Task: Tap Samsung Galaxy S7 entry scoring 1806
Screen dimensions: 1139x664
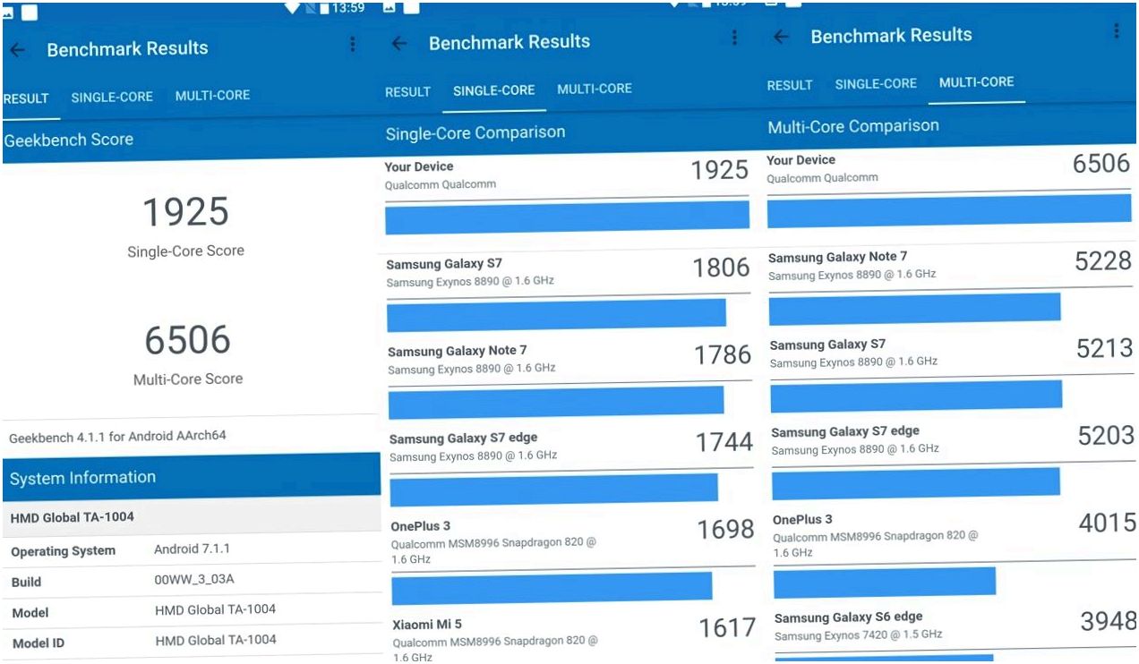Action: tap(568, 271)
